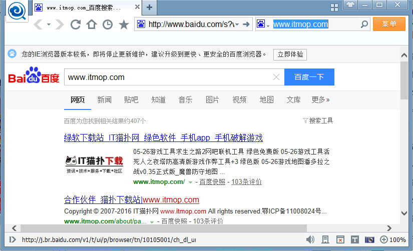Click the magnifier search icon in toolbar

364,24
